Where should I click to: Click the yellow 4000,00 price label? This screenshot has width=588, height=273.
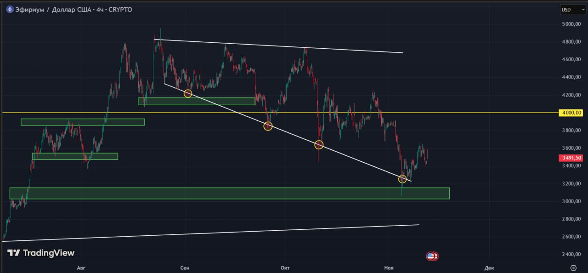571,113
